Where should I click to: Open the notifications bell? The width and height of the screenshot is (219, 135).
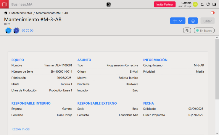coord(202,4)
